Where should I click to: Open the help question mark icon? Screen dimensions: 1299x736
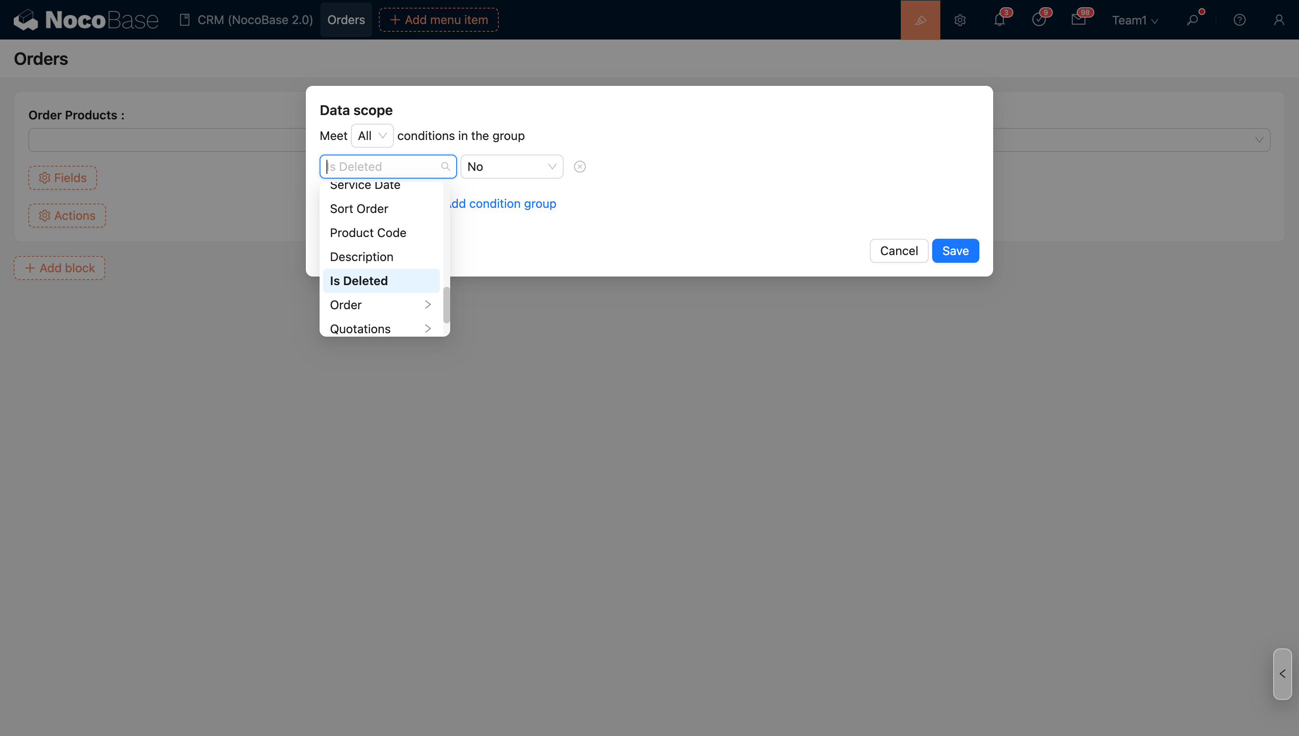1239,20
